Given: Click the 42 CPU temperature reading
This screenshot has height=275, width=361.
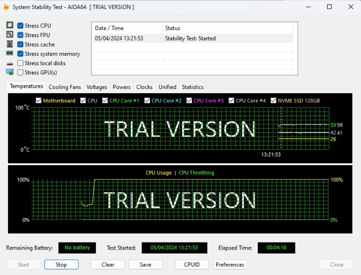Looking at the screenshot, I should click(333, 132).
